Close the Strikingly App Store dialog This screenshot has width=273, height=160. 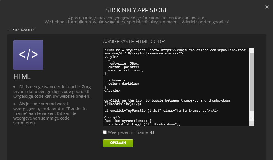(267, 7)
